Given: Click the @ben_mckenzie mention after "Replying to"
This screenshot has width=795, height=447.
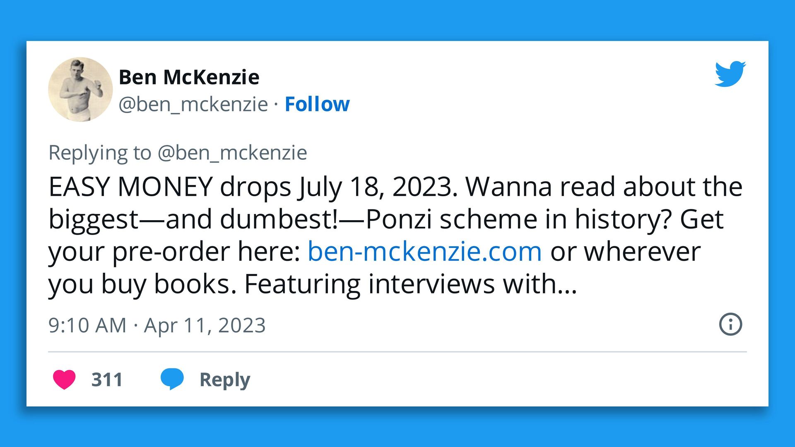Looking at the screenshot, I should click(232, 153).
